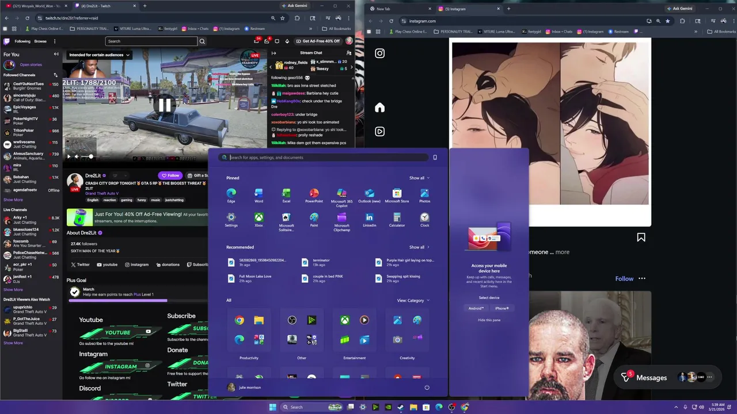Open File Explorer from taskbar
Viewport: 737px width, 414px height.
[x=413, y=407]
